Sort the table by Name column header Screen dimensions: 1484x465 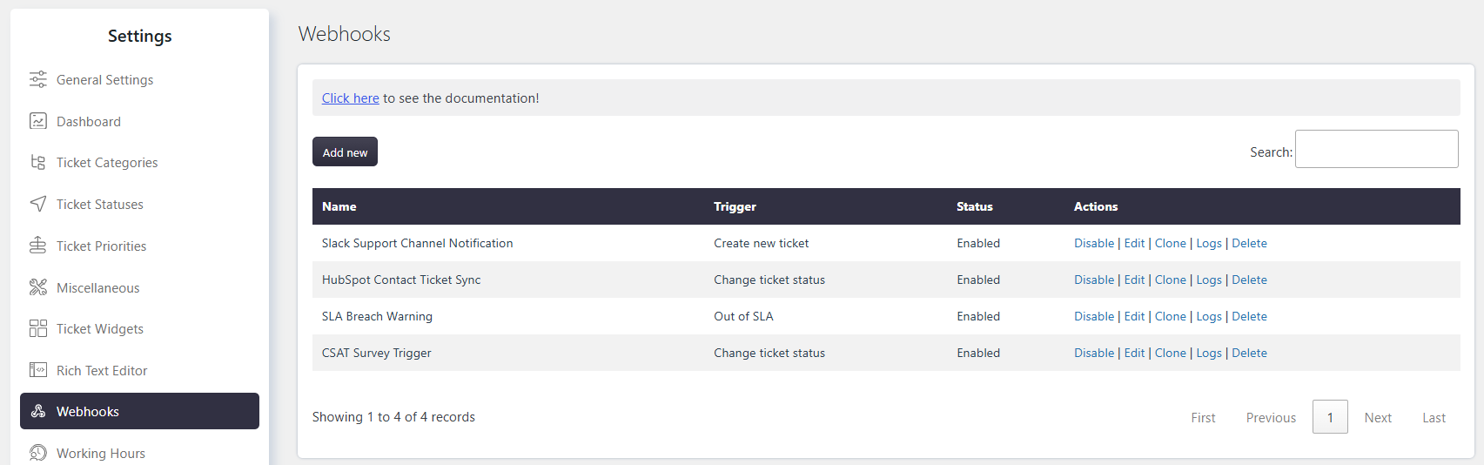[339, 206]
